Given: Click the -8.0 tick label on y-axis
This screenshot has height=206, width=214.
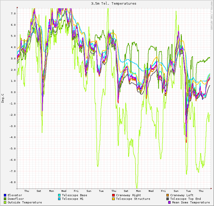Looking at the screenshot, I should [13, 182].
